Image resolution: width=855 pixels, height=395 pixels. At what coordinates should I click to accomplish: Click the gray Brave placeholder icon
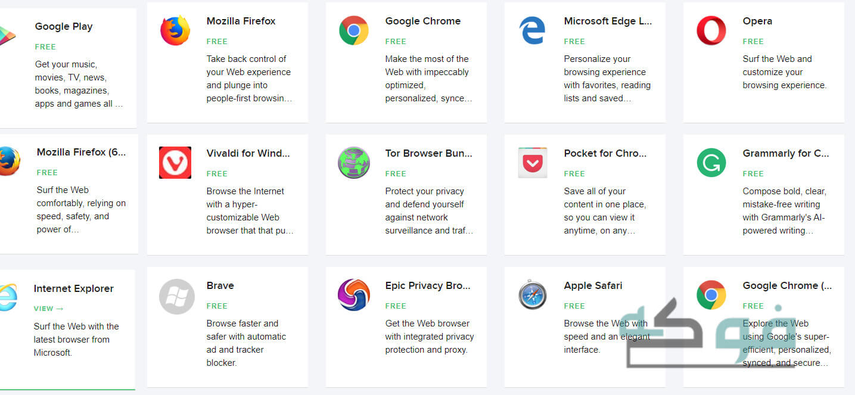coord(177,296)
